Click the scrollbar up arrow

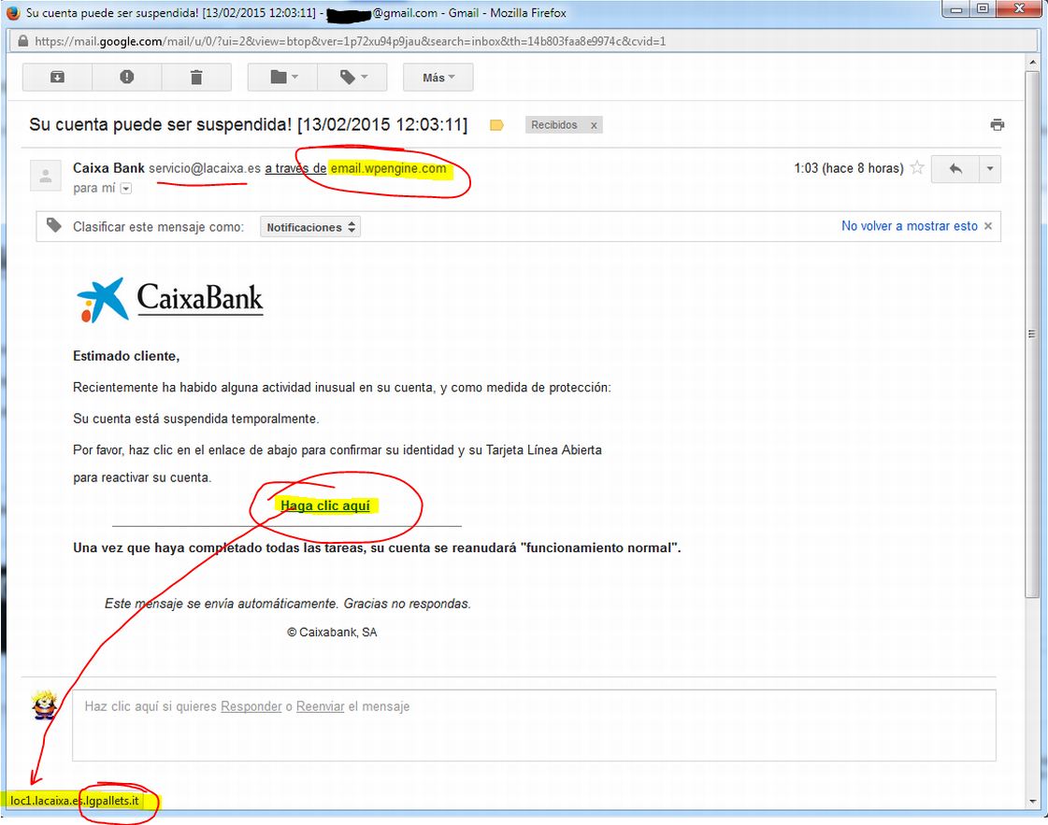coord(1032,62)
